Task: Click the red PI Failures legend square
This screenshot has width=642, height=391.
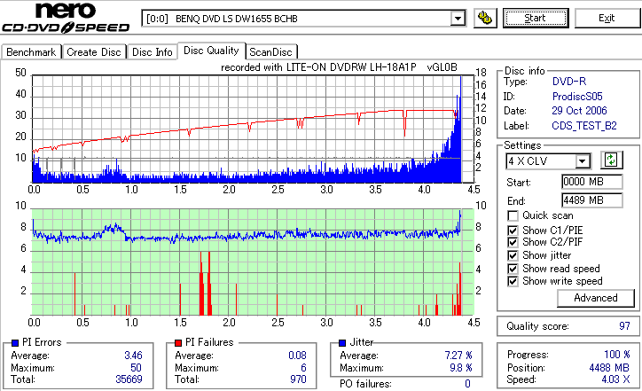Action: pos(178,343)
